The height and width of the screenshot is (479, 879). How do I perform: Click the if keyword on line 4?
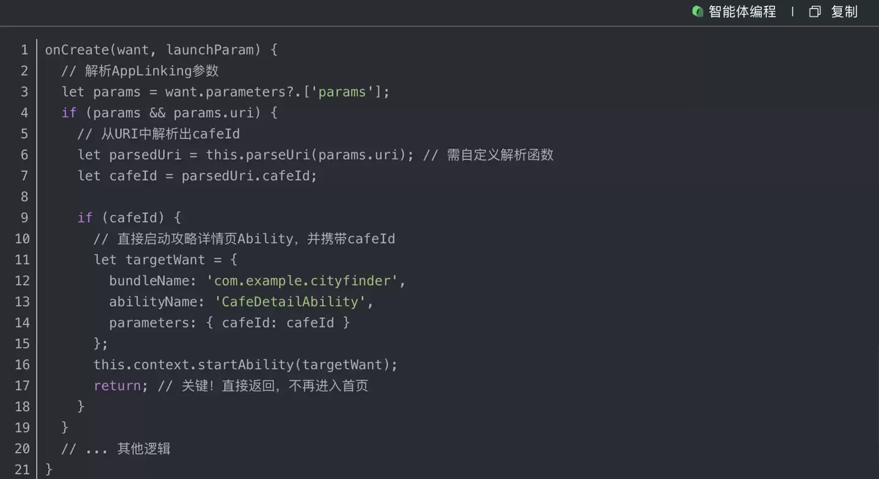[x=69, y=113]
